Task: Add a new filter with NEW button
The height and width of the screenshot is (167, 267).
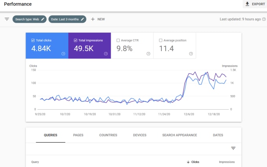Action: pos(98,19)
